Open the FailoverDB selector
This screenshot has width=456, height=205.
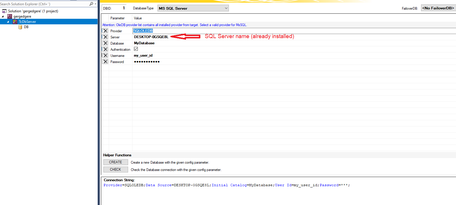pos(438,8)
